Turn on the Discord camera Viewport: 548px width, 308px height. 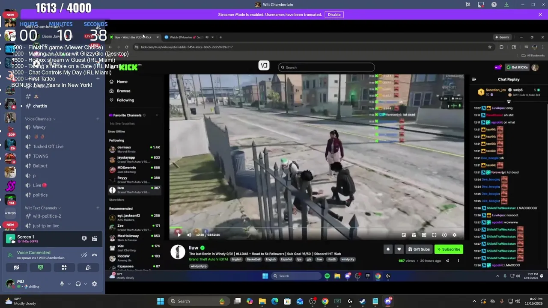click(16, 267)
